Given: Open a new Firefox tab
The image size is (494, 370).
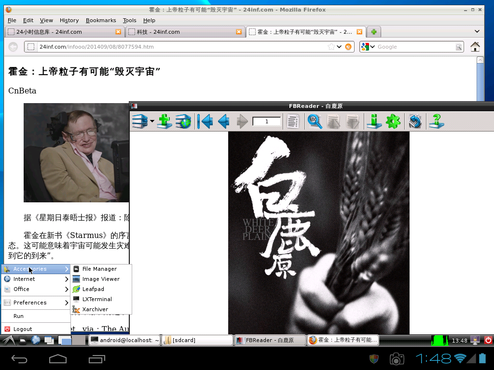Looking at the screenshot, I should point(374,32).
